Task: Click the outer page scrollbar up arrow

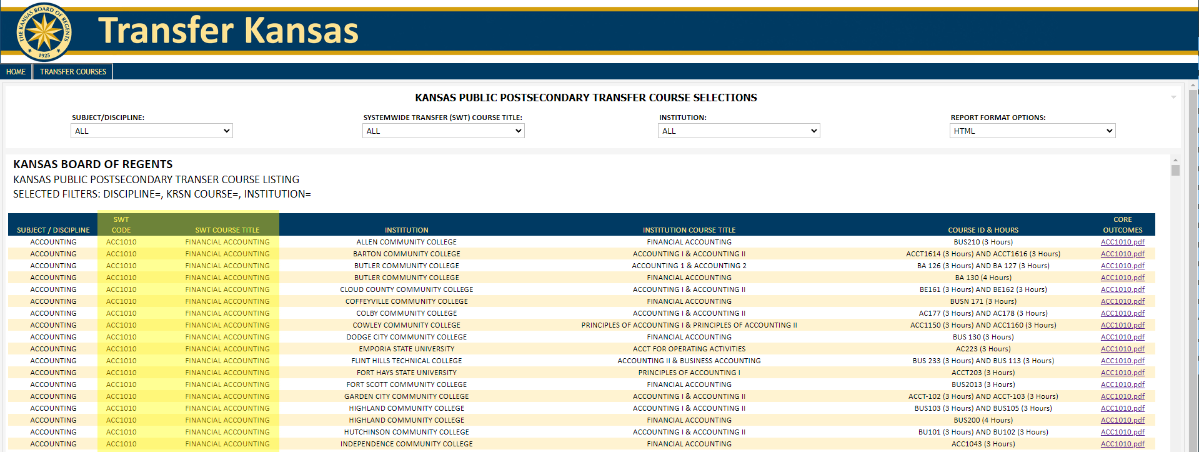Action: coord(1193,84)
